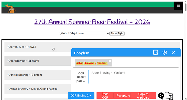The height and width of the screenshot is (100, 187).
Task: Click the translate icon in Copyfish
Action: click(169, 96)
